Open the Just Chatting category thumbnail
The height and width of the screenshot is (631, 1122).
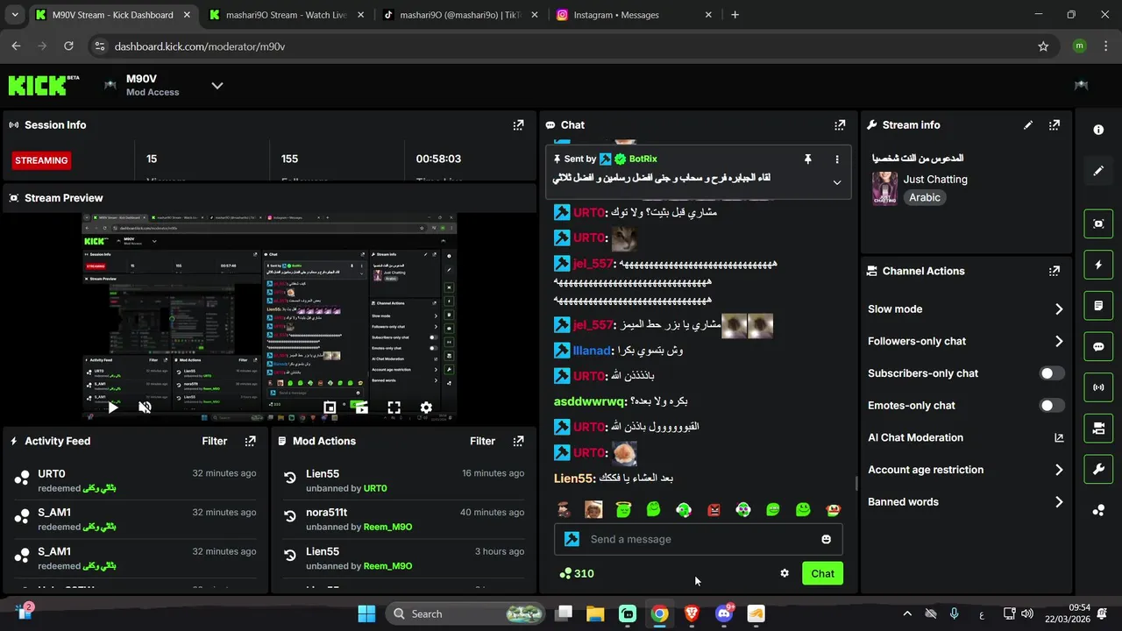[884, 188]
